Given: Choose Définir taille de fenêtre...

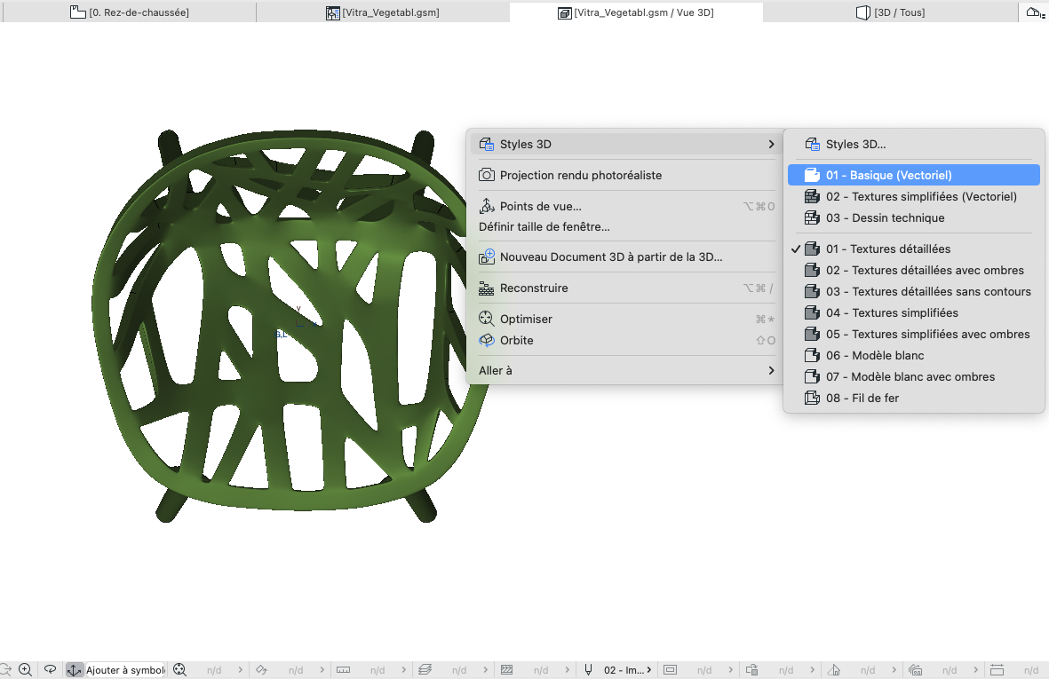Looking at the screenshot, I should [544, 226].
